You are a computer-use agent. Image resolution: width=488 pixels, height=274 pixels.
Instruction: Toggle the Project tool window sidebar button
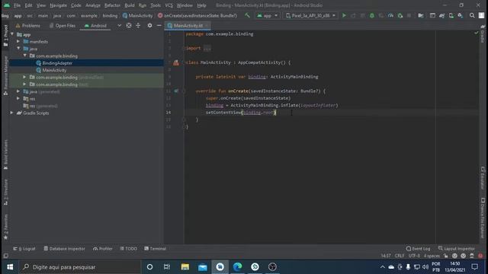tap(5, 36)
